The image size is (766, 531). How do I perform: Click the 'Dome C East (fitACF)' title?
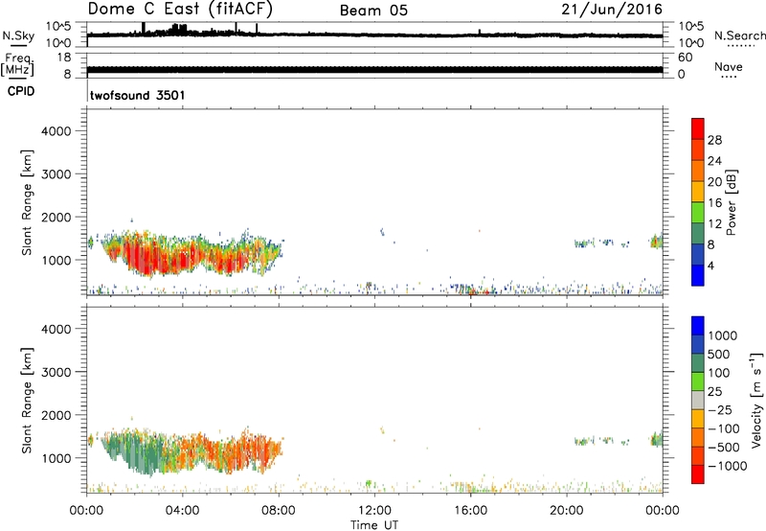(180, 9)
